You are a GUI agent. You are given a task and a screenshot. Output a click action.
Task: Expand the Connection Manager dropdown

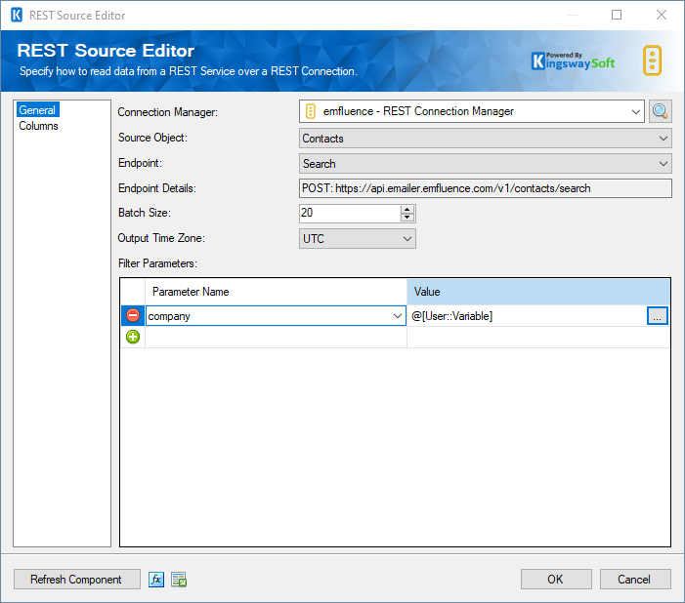click(x=635, y=111)
